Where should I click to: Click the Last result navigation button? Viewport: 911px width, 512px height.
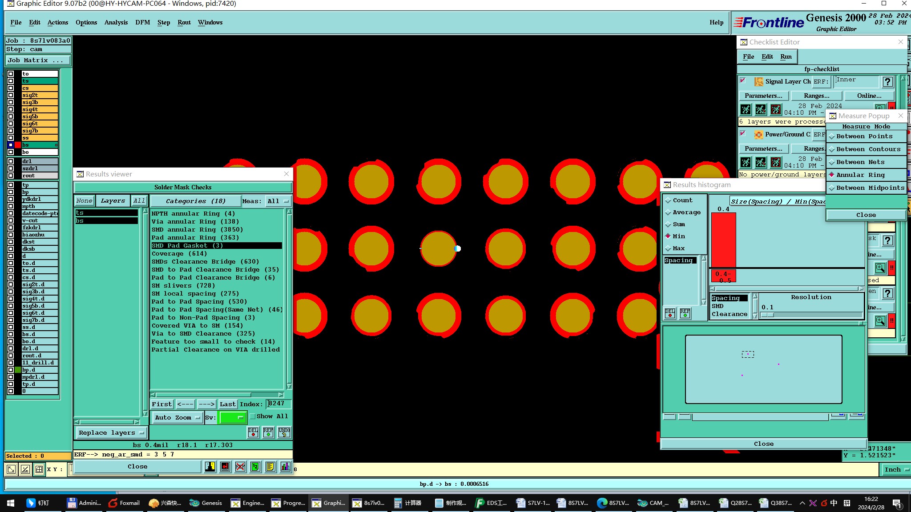click(x=227, y=404)
